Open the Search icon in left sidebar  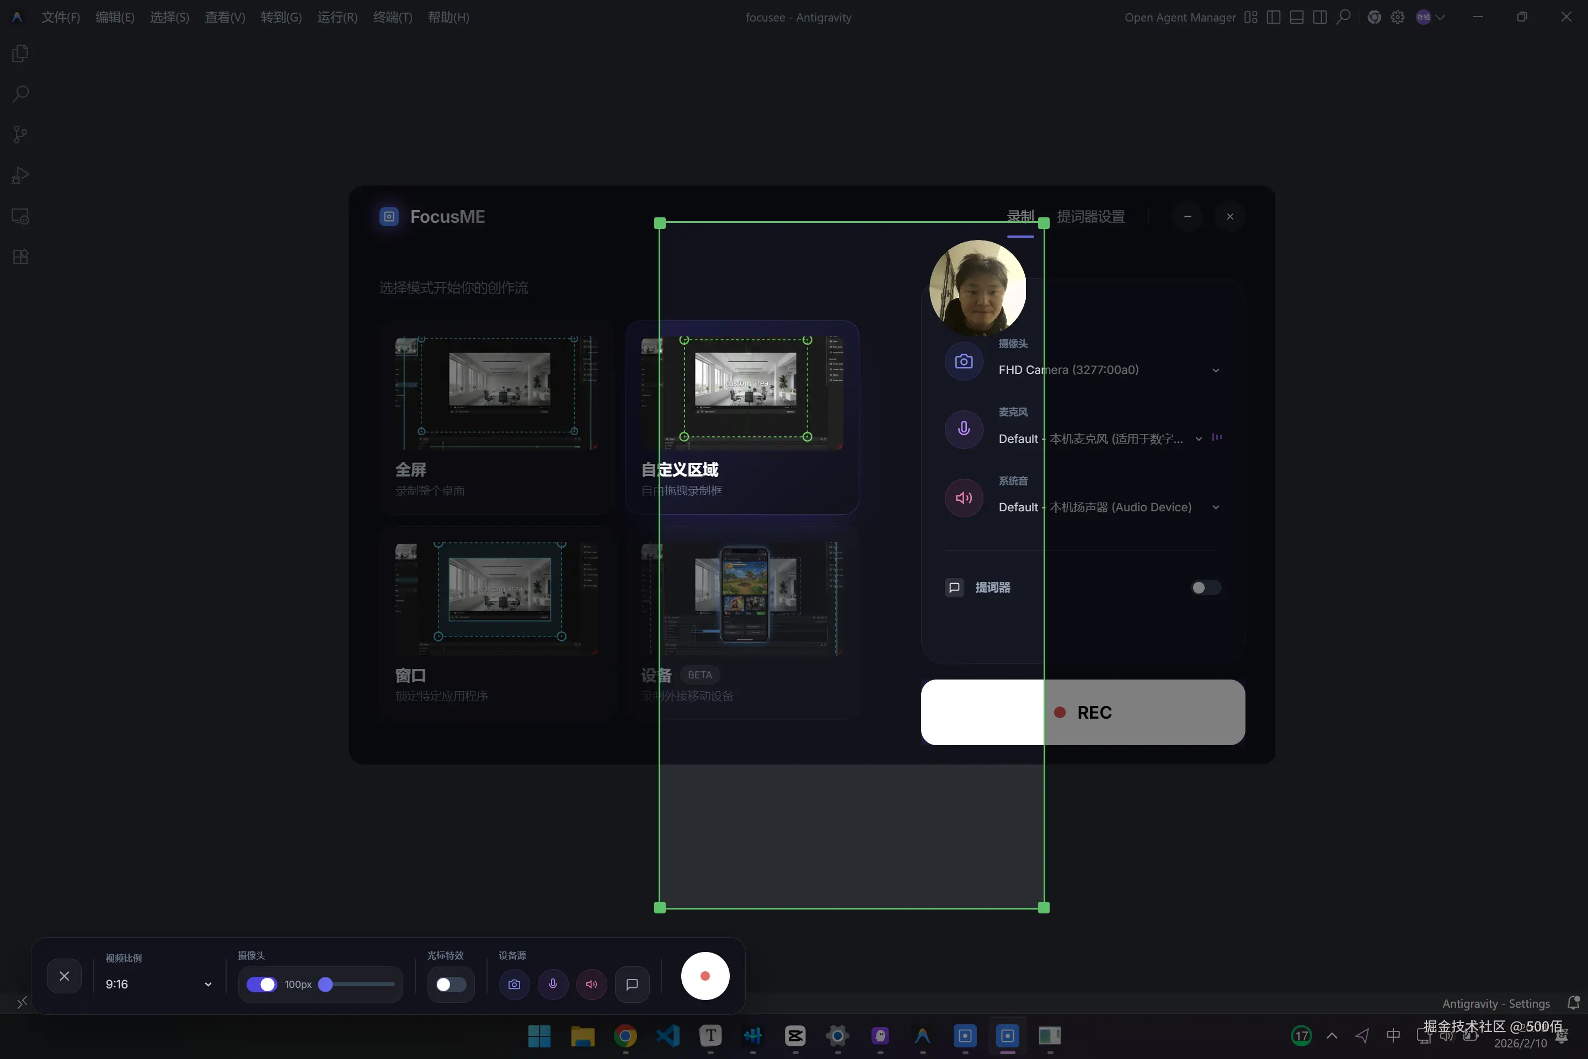pos(20,94)
